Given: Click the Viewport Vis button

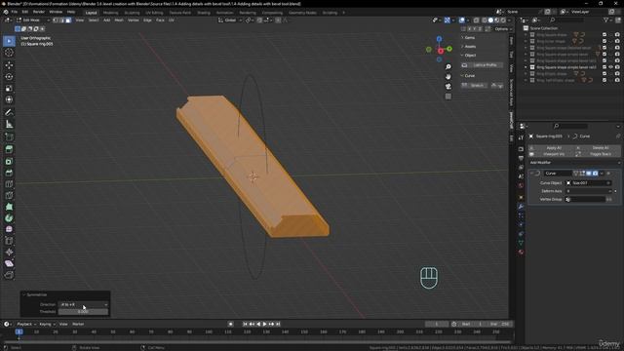Looking at the screenshot, I should 551,154.
